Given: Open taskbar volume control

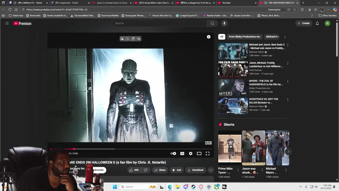Looking at the screenshot, I should click(x=316, y=187).
